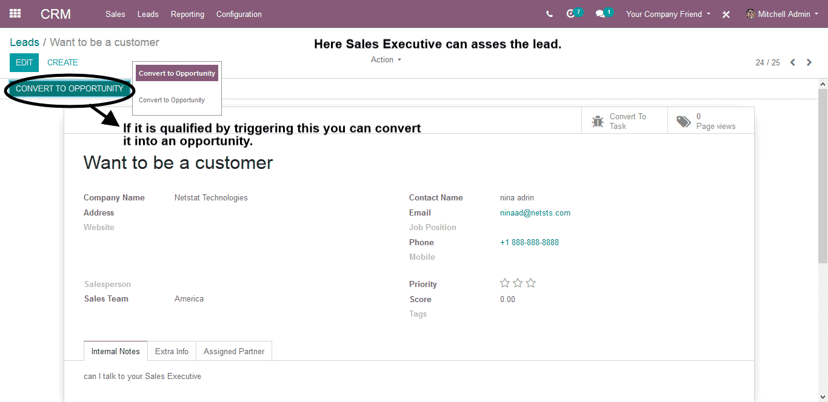Click pager counter 24 / 25
828x402 pixels.
[x=768, y=62]
